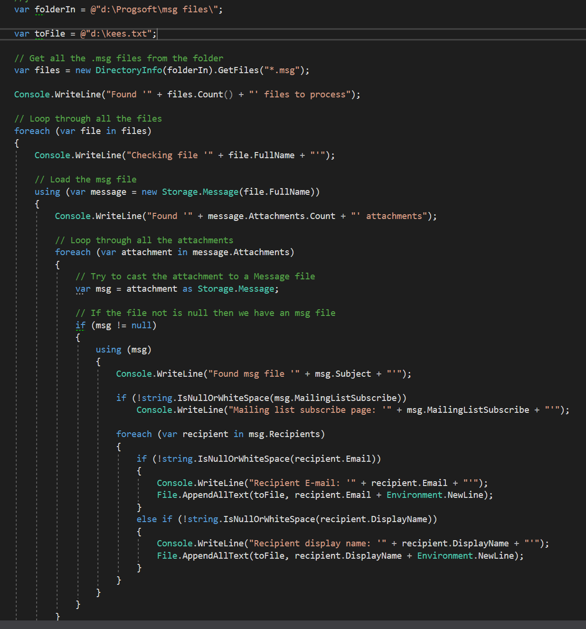
Task: Click the GetFiles method call
Action: (238, 70)
